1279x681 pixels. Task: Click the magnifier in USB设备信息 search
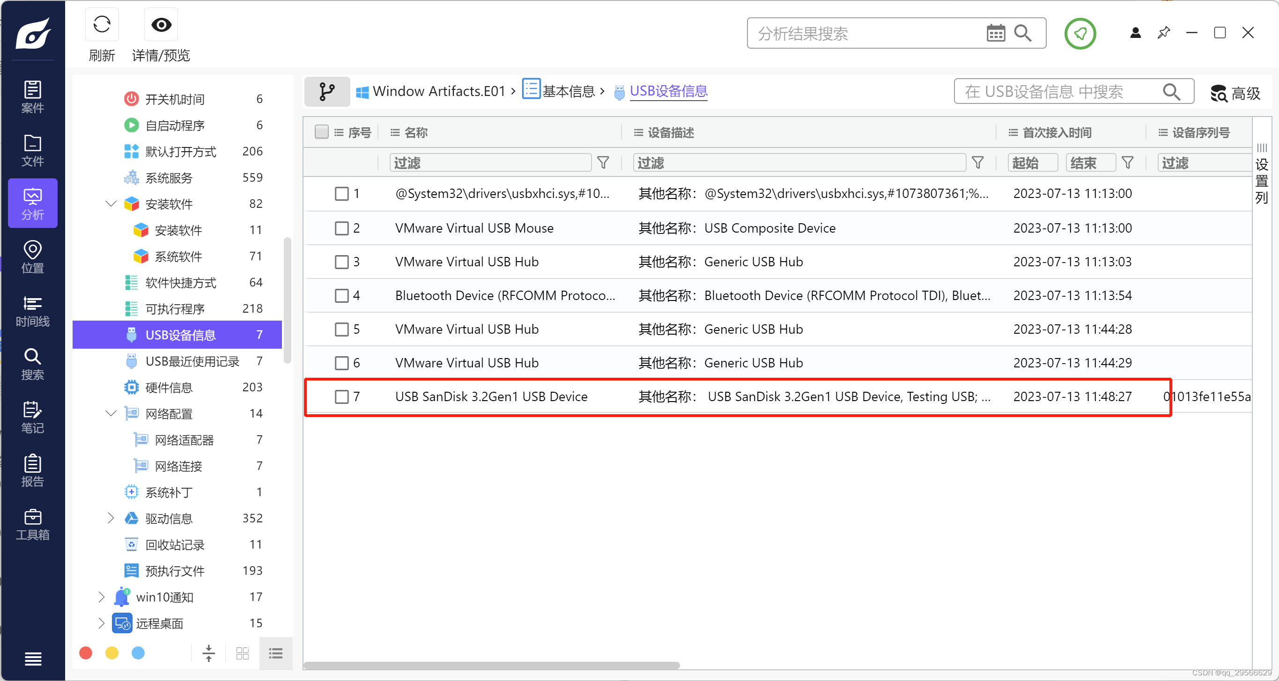tap(1171, 91)
